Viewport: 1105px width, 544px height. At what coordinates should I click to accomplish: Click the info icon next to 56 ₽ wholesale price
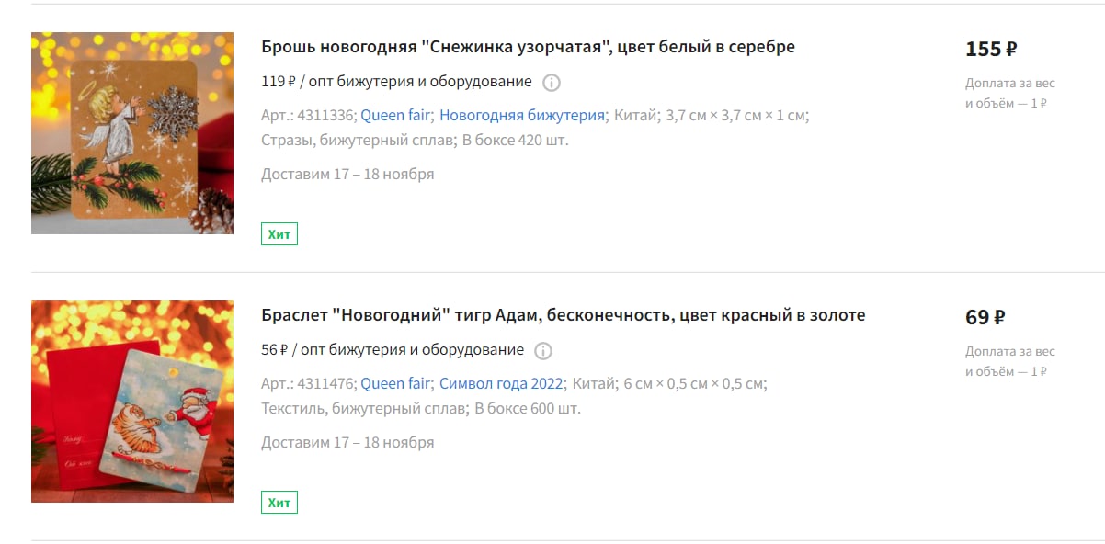coord(543,351)
